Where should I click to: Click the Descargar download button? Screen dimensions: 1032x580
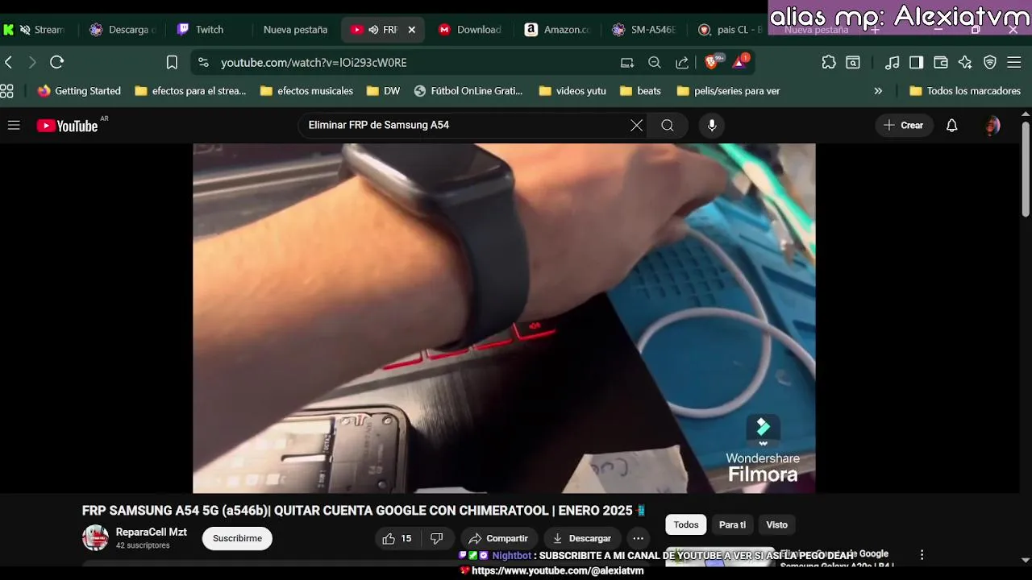581,538
